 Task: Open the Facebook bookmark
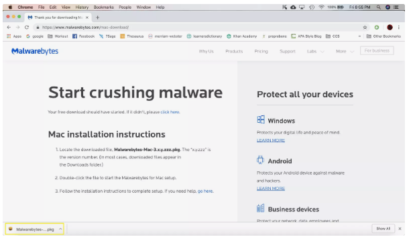coord(84,36)
